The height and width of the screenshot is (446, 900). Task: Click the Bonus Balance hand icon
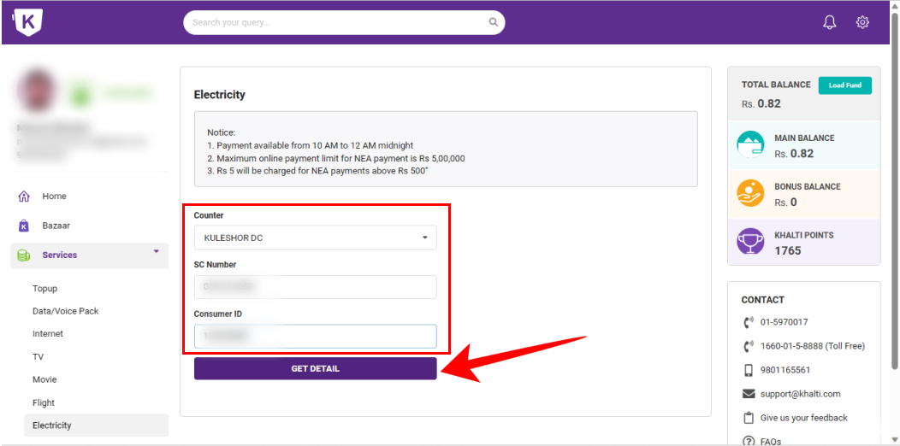click(x=750, y=194)
